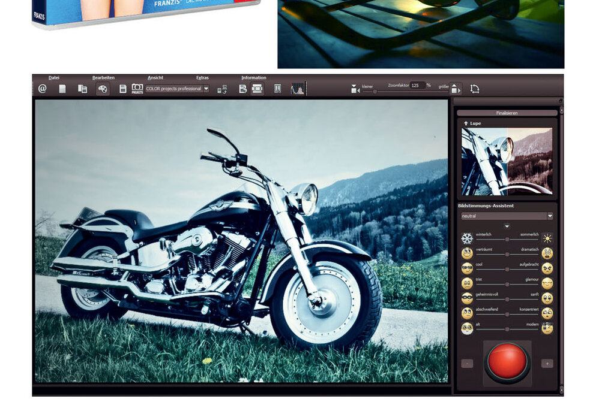Click the snowflake winterlich icon
Image resolution: width=593 pixels, height=399 pixels.
tap(467, 238)
